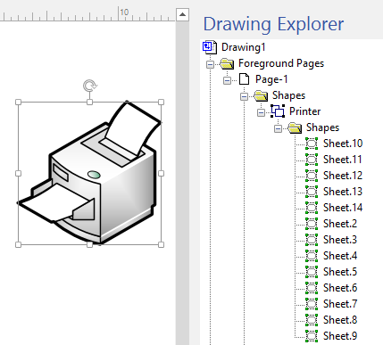Select the Sheet.10 label

pos(343,144)
